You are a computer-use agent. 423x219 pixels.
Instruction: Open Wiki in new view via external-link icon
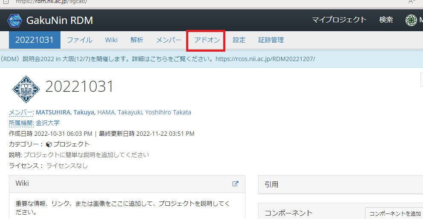[x=235, y=184]
